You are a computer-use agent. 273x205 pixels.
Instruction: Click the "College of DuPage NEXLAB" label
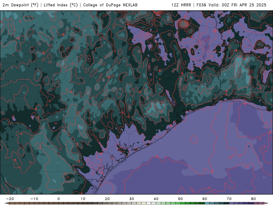coord(110,5)
